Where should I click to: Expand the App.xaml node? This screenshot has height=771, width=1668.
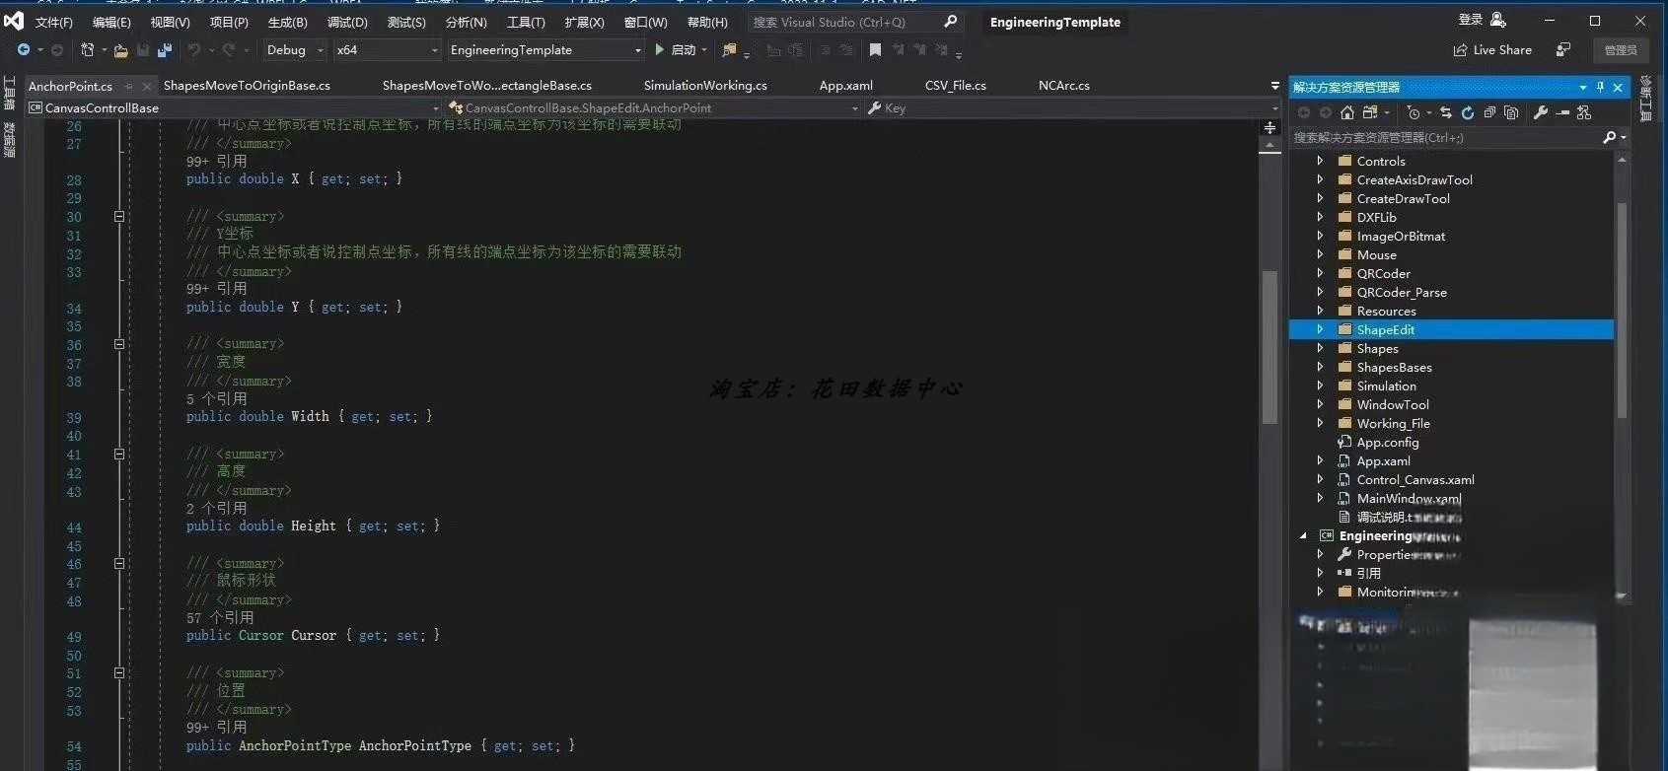[x=1321, y=460]
